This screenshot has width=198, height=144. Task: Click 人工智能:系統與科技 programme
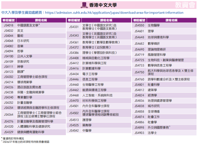[x=98, y=95]
